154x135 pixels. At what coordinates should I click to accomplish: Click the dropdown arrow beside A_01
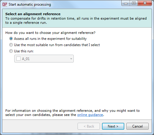71,59
